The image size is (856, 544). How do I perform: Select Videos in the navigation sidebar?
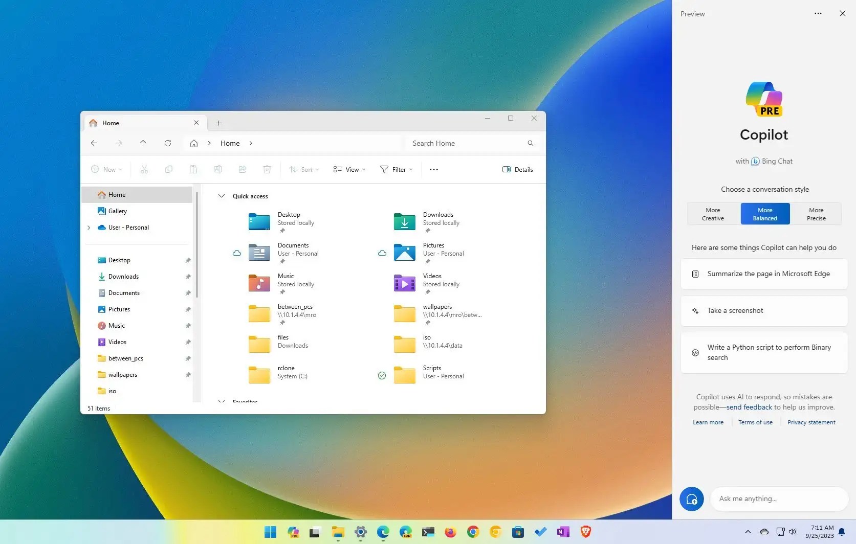click(137, 342)
